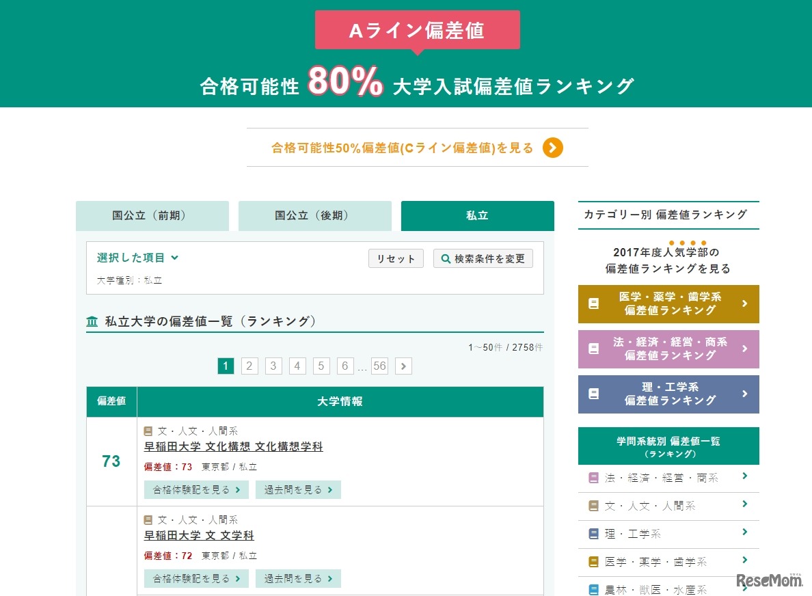Go to page 5

click(x=321, y=366)
